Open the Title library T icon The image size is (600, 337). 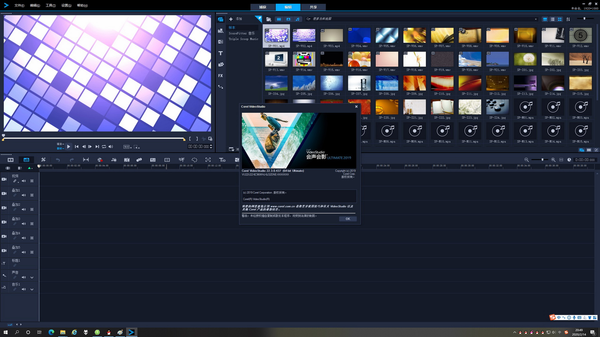(221, 53)
